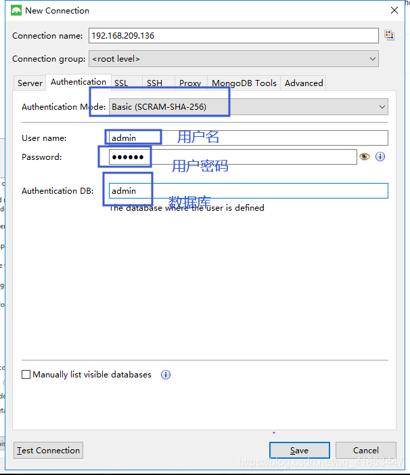
Task: Expand the Connection group dropdown
Action: [233, 59]
